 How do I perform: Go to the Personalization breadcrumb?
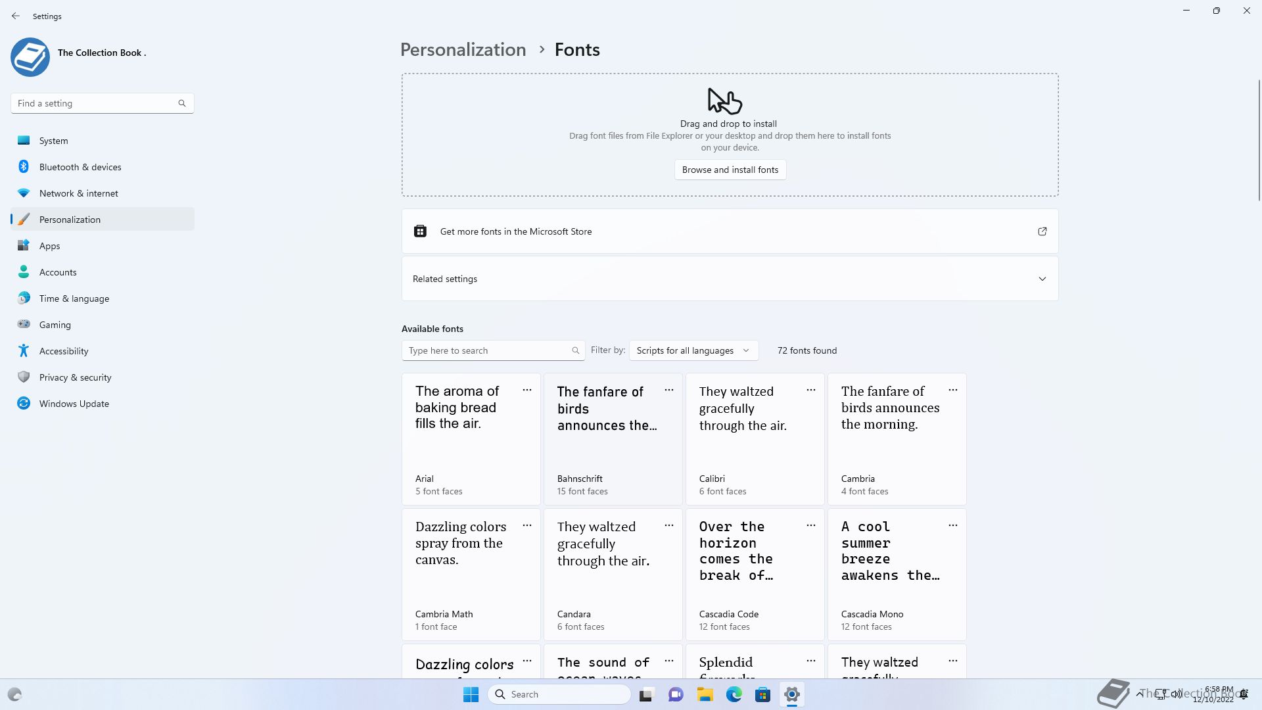tap(463, 50)
